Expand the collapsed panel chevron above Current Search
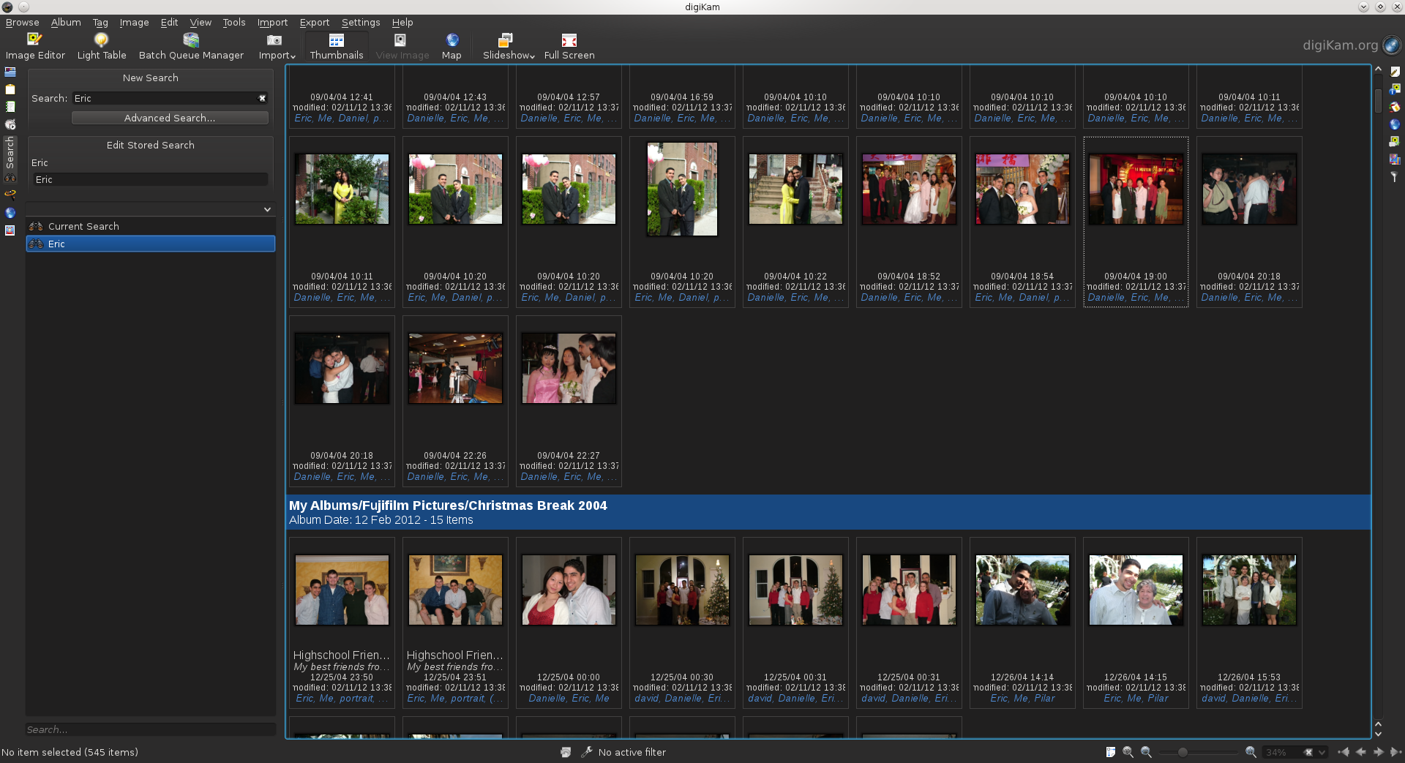The image size is (1405, 763). click(x=267, y=209)
